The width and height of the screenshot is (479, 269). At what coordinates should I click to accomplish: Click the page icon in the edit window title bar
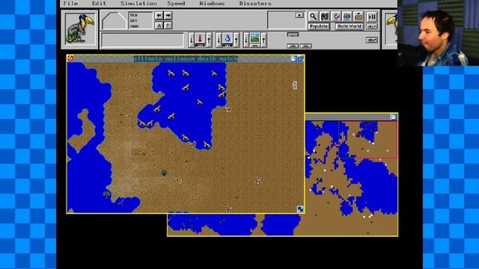[293, 58]
